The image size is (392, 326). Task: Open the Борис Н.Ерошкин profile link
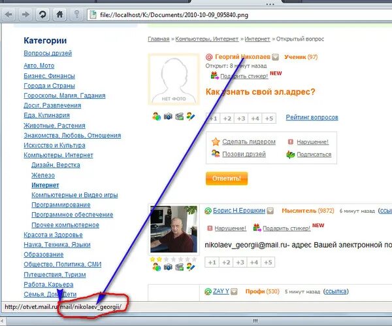[239, 211]
